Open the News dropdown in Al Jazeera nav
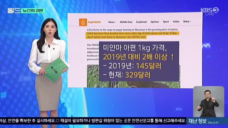This screenshot has height=128, width=228. tap(112, 22)
